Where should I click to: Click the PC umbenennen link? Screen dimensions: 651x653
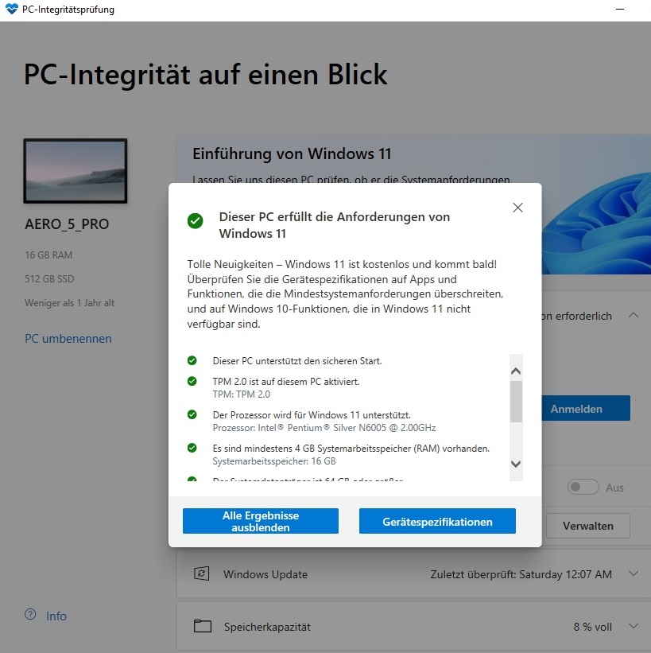pos(68,339)
